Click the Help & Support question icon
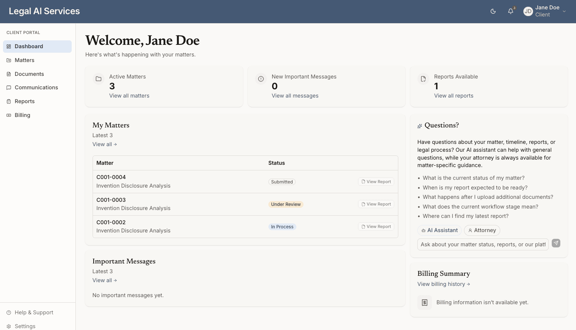Image resolution: width=576 pixels, height=330 pixels. (x=9, y=312)
